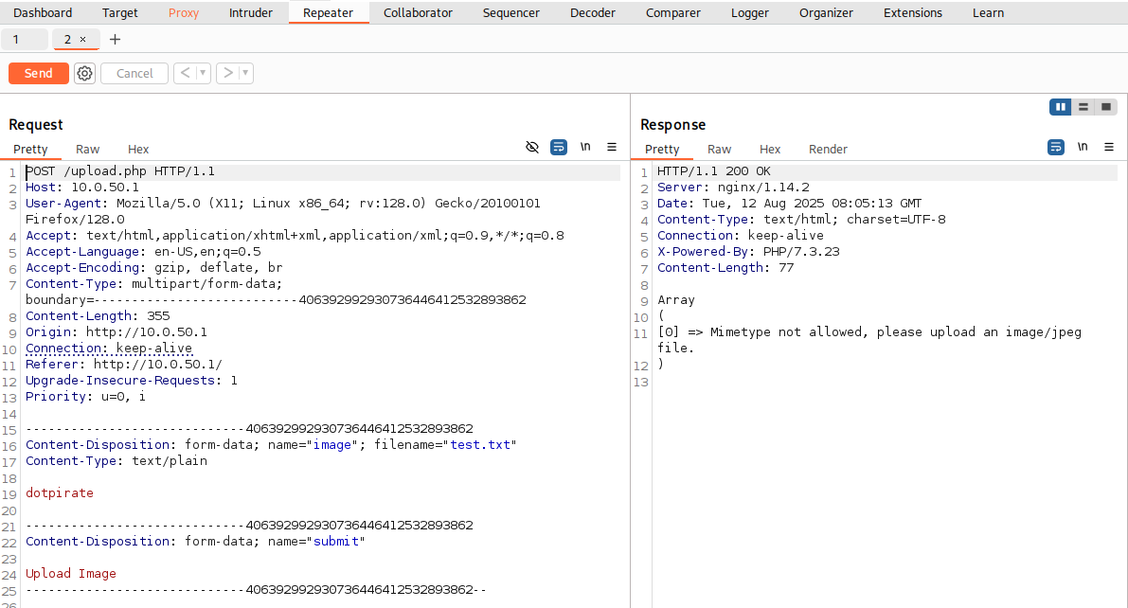
Task: Switch Response view to Render tab
Action: click(828, 150)
